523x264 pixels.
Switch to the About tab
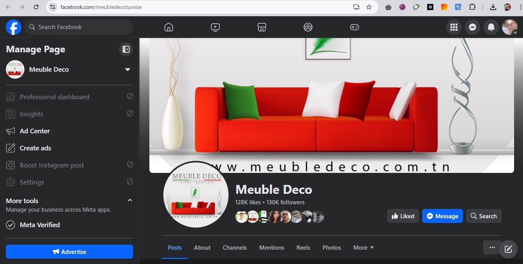coord(202,247)
